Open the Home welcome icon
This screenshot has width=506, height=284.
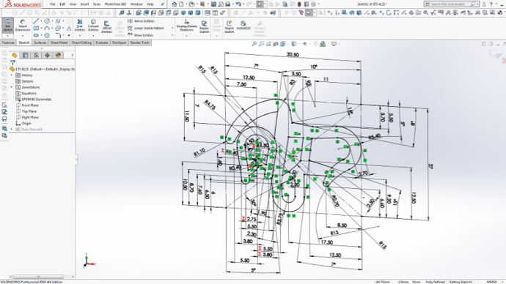(x=175, y=4)
